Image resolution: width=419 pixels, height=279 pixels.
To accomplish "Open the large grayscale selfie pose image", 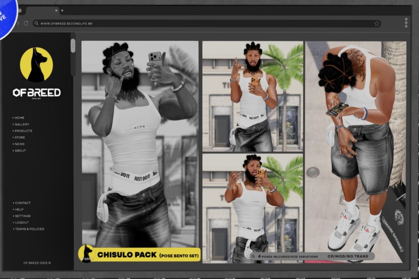I will point(140,144).
